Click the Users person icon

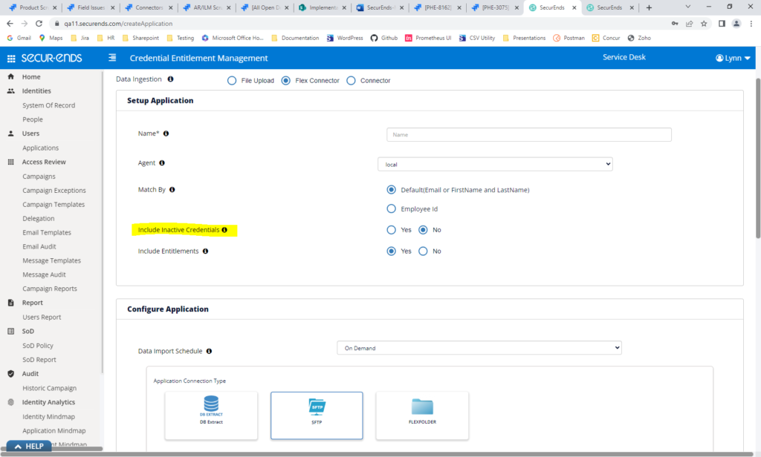click(10, 134)
